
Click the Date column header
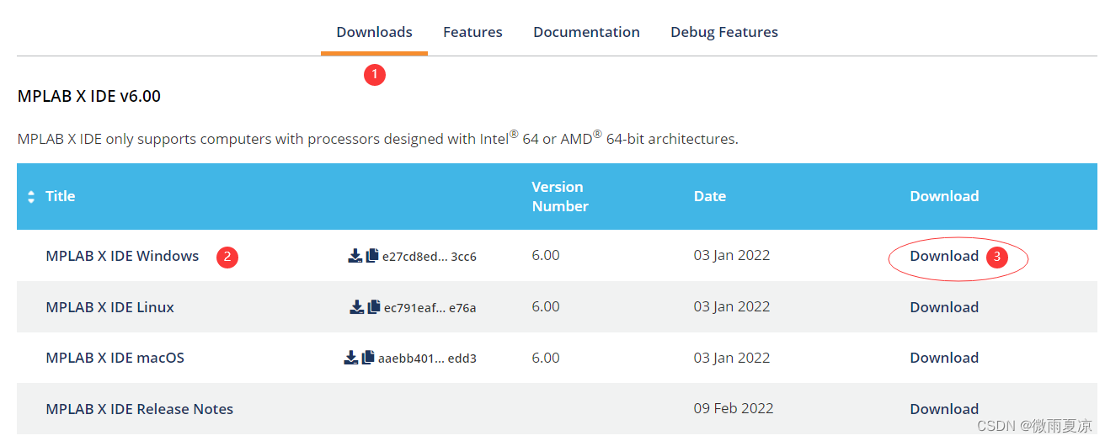click(x=710, y=196)
